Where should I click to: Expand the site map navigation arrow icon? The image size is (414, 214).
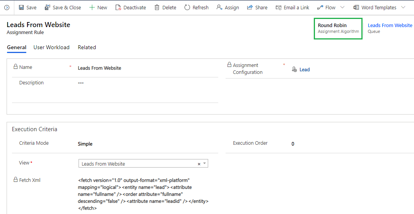click(7, 8)
